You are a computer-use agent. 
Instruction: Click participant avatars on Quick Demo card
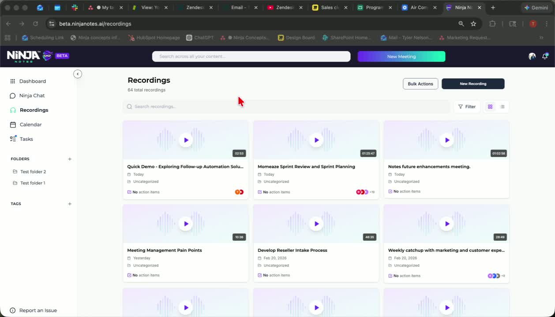click(239, 192)
